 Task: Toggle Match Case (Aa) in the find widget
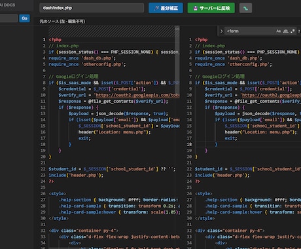278,31
